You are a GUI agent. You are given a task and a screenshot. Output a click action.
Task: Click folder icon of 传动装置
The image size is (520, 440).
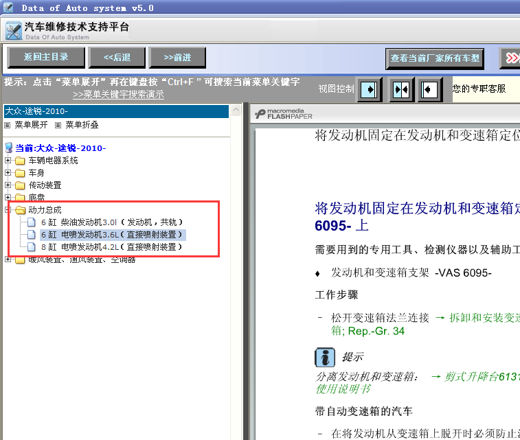pyautogui.click(x=20, y=185)
